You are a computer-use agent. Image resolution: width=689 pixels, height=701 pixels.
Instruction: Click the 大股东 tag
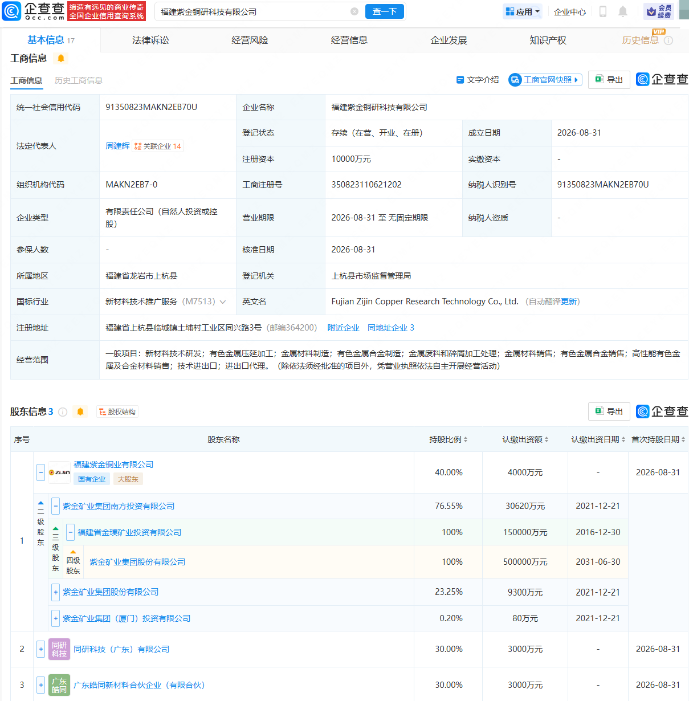(128, 479)
